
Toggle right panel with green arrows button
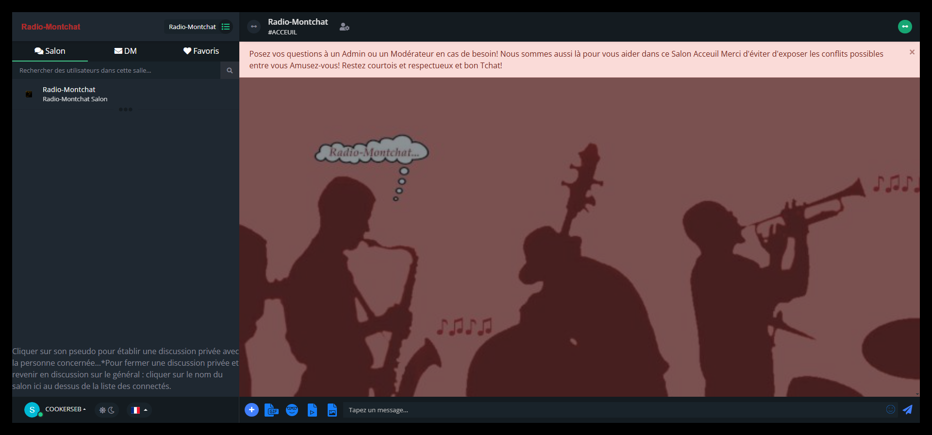click(x=904, y=27)
